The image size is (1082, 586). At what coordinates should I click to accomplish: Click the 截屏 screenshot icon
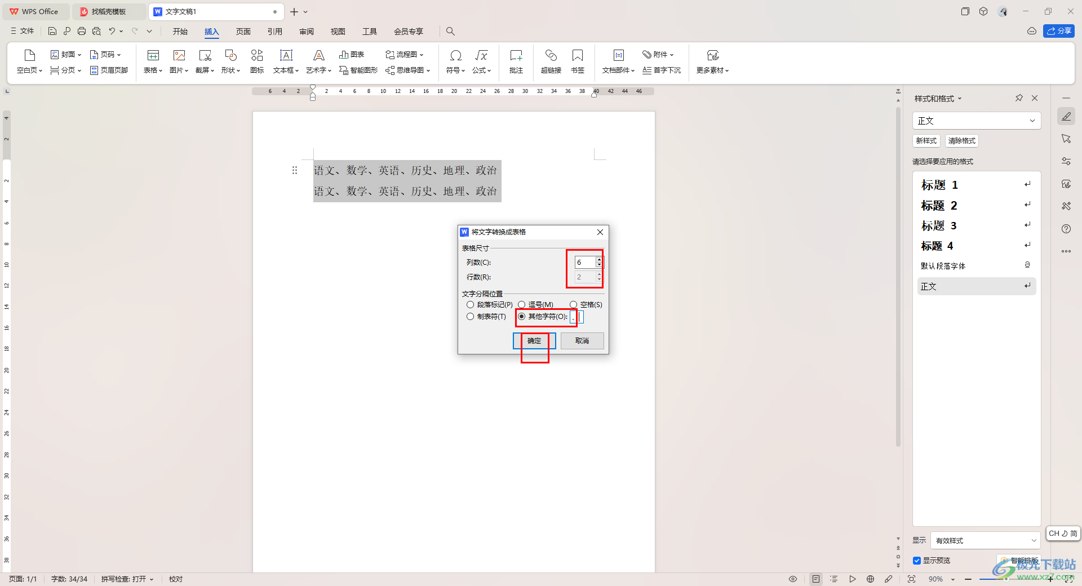[x=205, y=55]
